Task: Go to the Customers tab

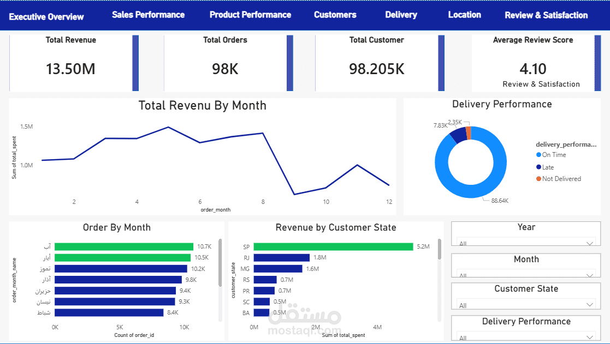Action: click(335, 15)
